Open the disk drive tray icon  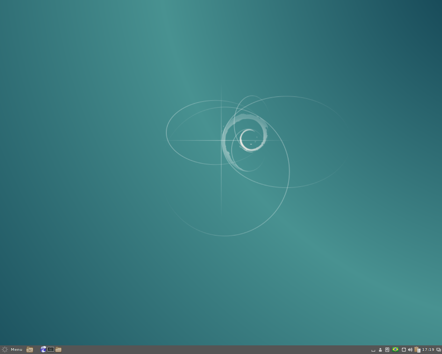[387, 350]
